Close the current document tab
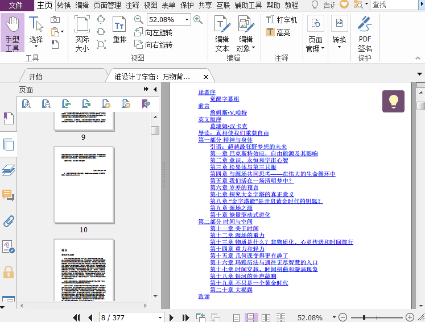This screenshot has height=322, width=425. click(x=206, y=77)
